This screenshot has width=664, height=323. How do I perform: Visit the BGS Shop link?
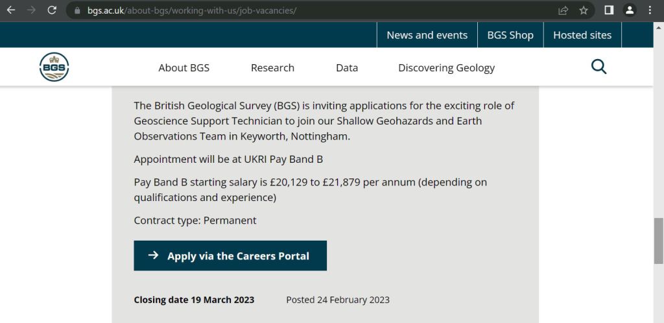point(510,35)
